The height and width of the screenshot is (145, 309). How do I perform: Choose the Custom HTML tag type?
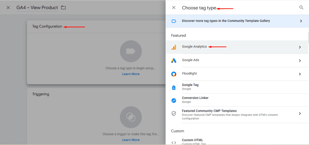point(237,141)
